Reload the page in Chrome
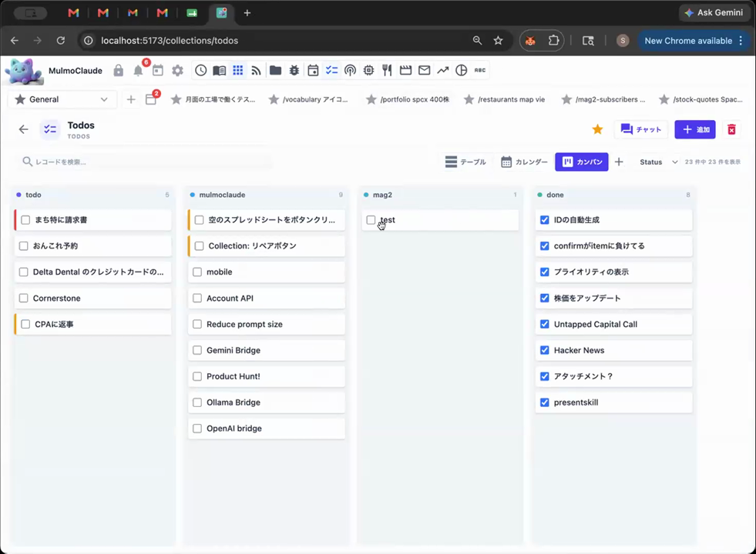Viewport: 756px width, 554px height. [x=61, y=41]
